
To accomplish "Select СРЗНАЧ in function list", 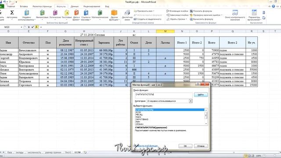I will (170, 124).
